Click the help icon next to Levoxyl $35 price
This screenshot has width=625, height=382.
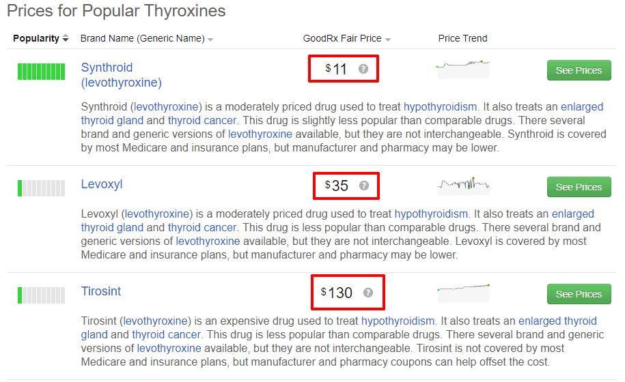pos(364,186)
